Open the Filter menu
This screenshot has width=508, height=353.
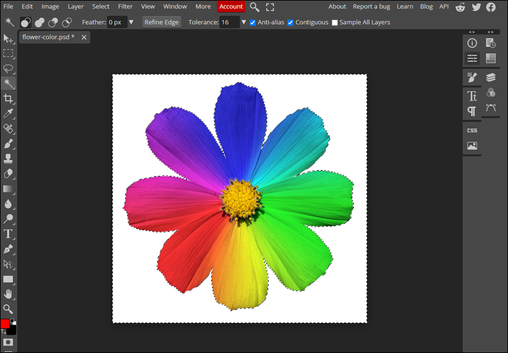[x=125, y=6]
